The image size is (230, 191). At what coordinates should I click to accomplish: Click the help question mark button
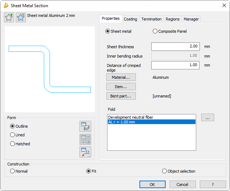213,185
